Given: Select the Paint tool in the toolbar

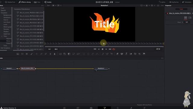Looking at the screenshot, I should 31,54.
